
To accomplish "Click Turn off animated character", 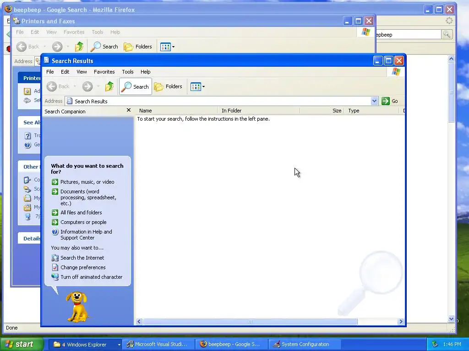I will pos(91,277).
